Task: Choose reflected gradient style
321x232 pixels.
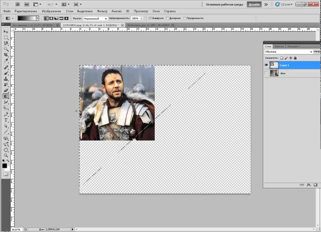Action: pos(61,18)
